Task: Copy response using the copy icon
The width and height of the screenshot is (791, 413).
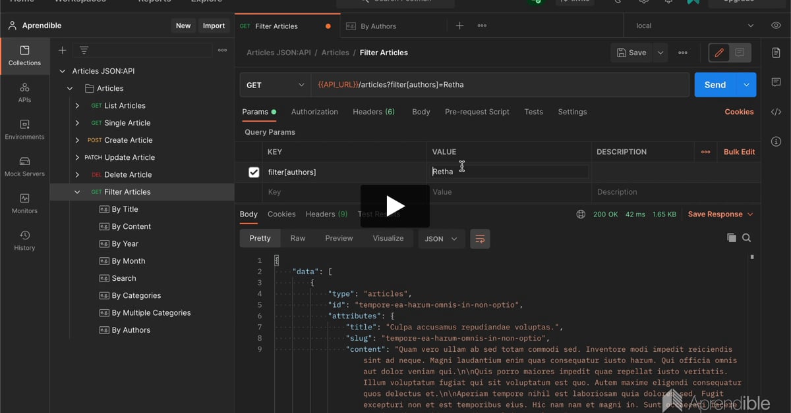Action: (x=731, y=238)
